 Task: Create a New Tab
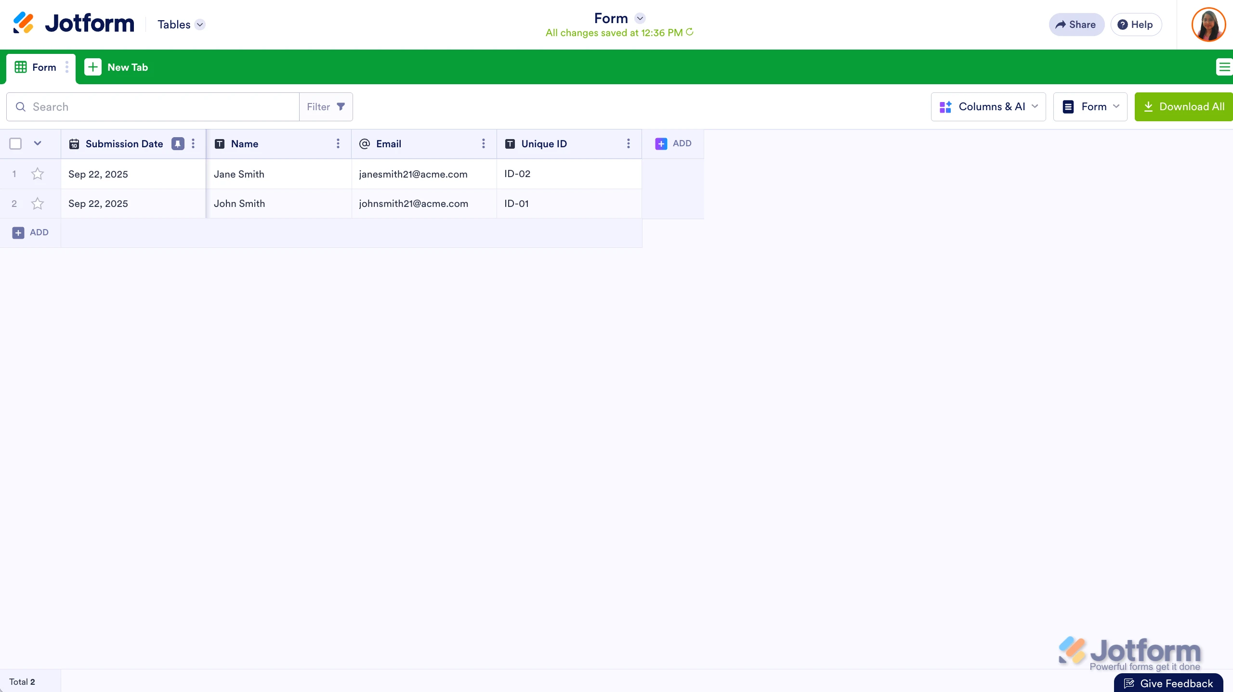(x=116, y=67)
